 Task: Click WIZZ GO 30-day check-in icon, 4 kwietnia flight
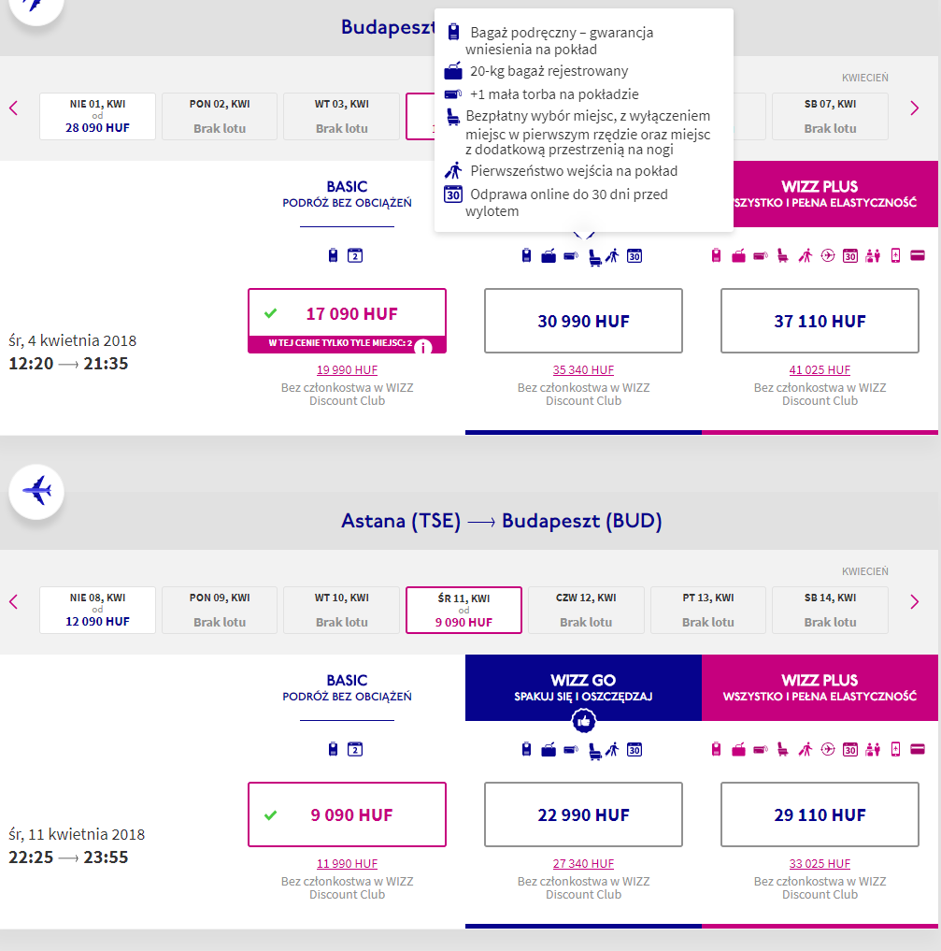[634, 256]
